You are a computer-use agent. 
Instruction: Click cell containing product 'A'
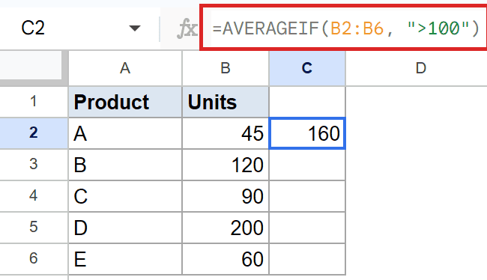tap(125, 133)
